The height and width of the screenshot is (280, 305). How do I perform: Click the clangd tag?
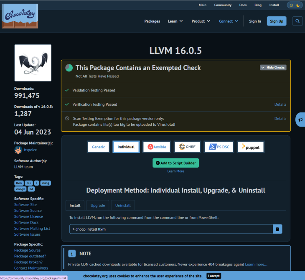[x=20, y=189]
